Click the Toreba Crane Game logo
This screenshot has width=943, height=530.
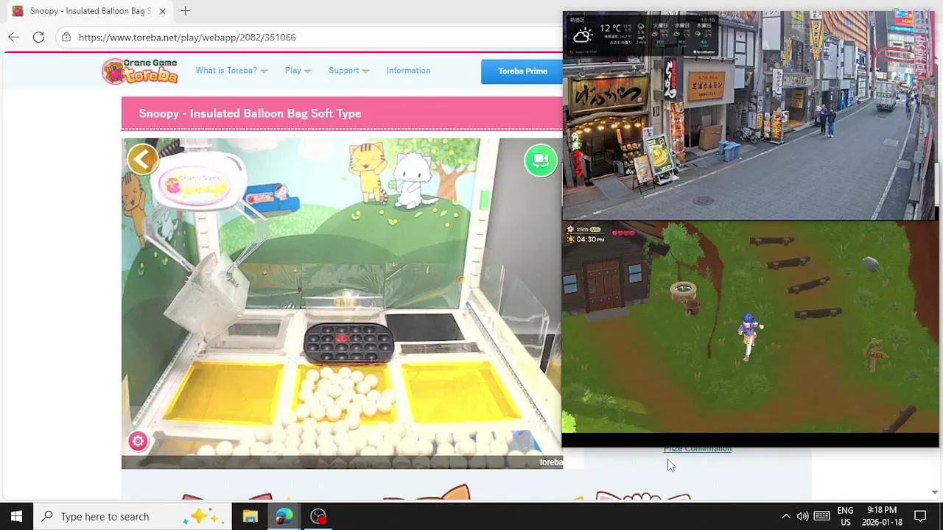pyautogui.click(x=140, y=71)
